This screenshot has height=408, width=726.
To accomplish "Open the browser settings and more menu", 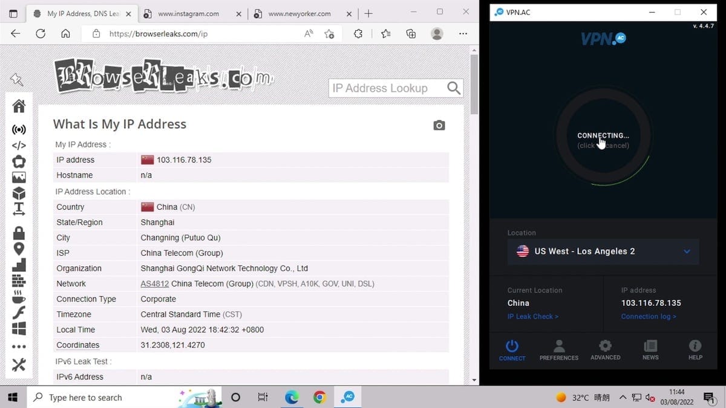I will (463, 34).
